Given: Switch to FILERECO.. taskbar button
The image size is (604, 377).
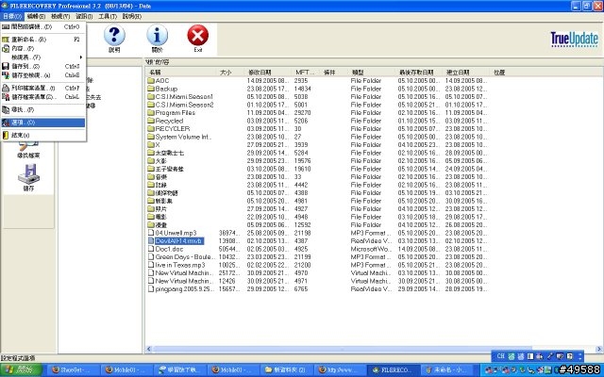Looking at the screenshot, I should [x=393, y=370].
